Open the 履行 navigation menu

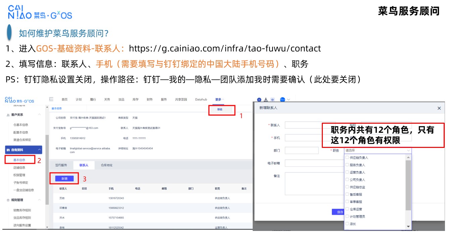coord(93,100)
